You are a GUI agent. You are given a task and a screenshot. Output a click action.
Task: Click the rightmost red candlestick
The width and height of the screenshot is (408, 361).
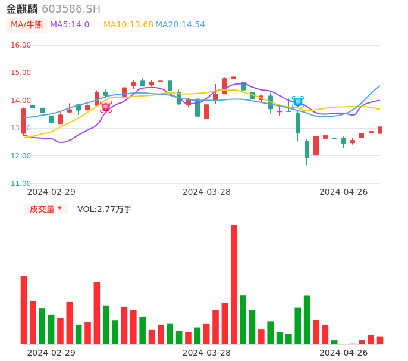coord(380,130)
